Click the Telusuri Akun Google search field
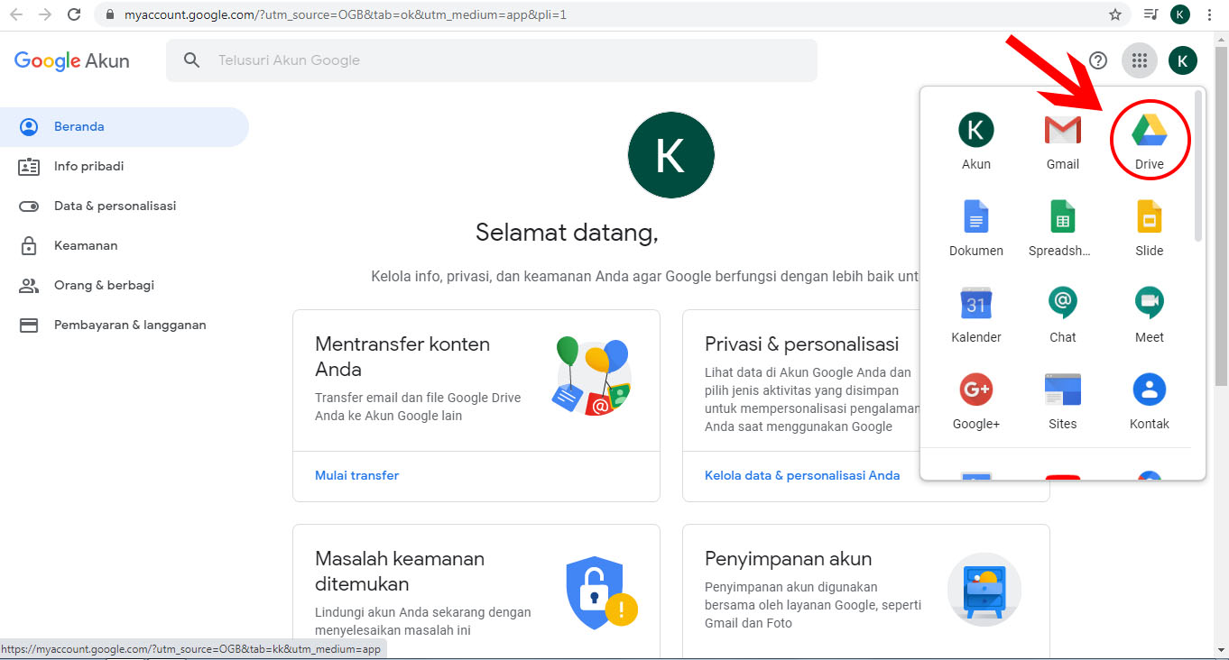The height and width of the screenshot is (660, 1229). click(505, 60)
